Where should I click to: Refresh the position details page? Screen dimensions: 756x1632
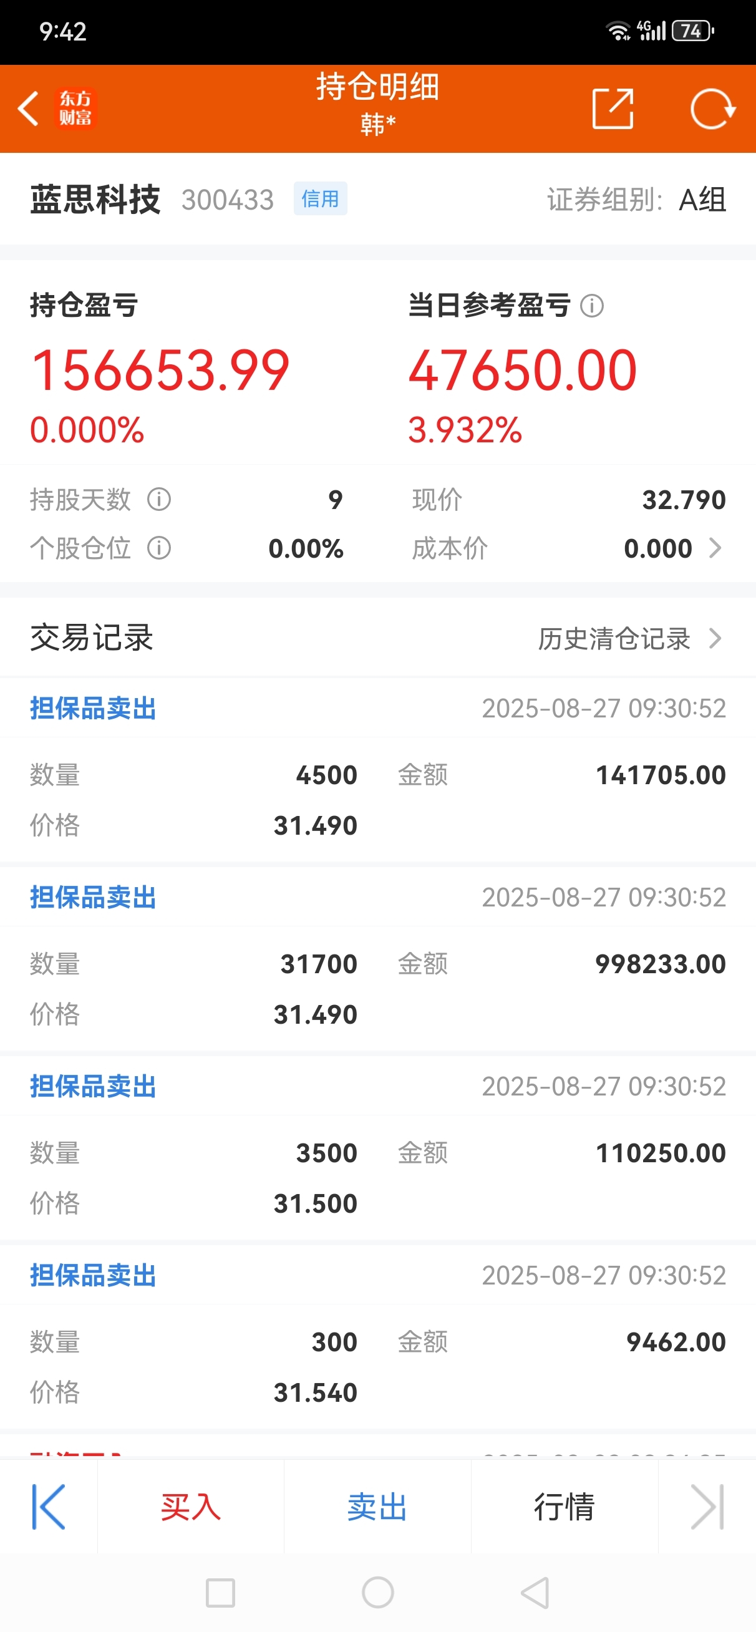[x=712, y=109]
